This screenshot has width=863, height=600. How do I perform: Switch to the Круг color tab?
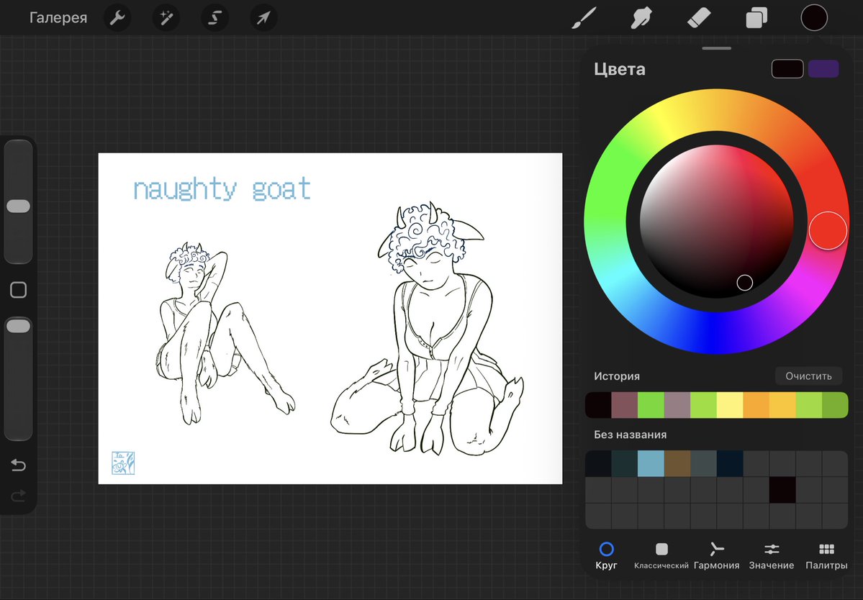pyautogui.click(x=606, y=555)
